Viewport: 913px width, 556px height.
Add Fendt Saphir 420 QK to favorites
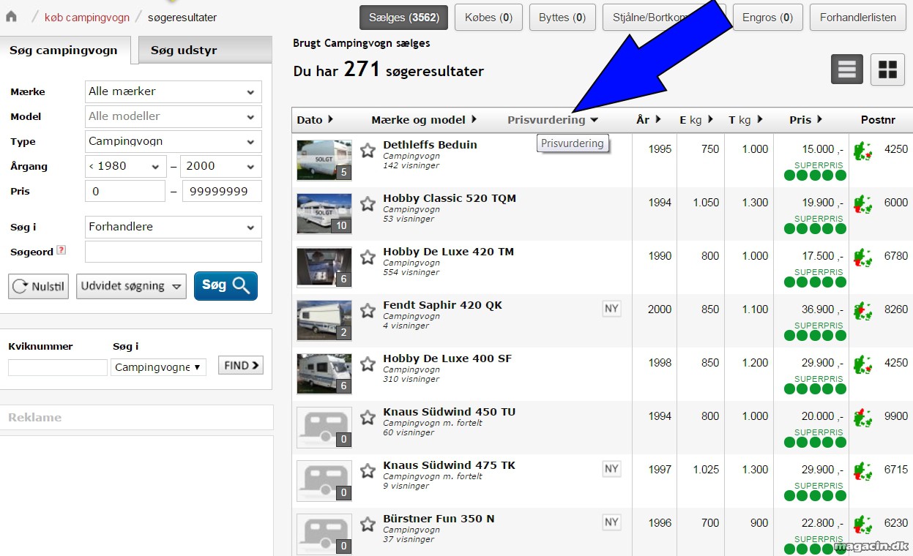(x=368, y=310)
